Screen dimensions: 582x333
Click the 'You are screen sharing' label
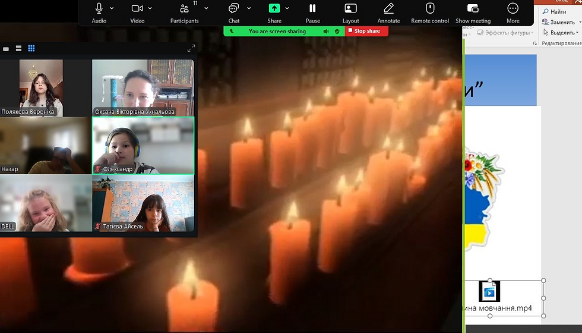point(277,31)
